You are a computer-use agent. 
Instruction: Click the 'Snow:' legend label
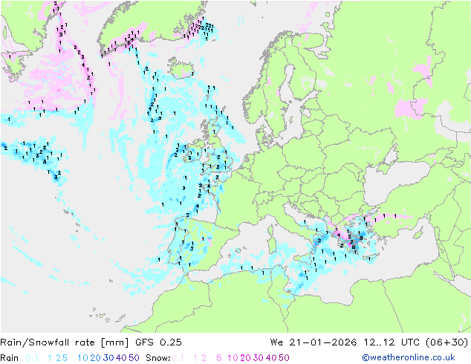(x=158, y=358)
